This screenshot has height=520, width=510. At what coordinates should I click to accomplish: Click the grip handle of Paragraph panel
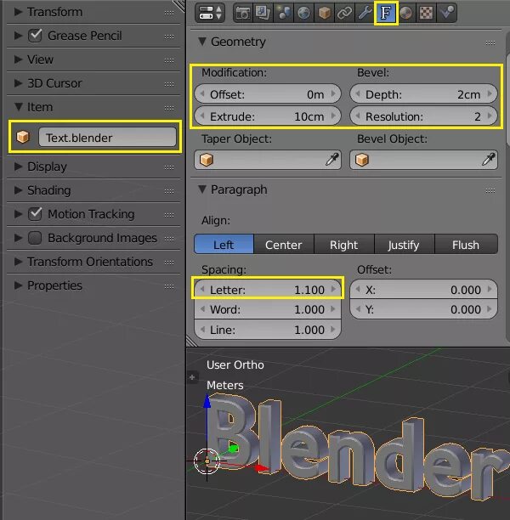[x=490, y=190]
